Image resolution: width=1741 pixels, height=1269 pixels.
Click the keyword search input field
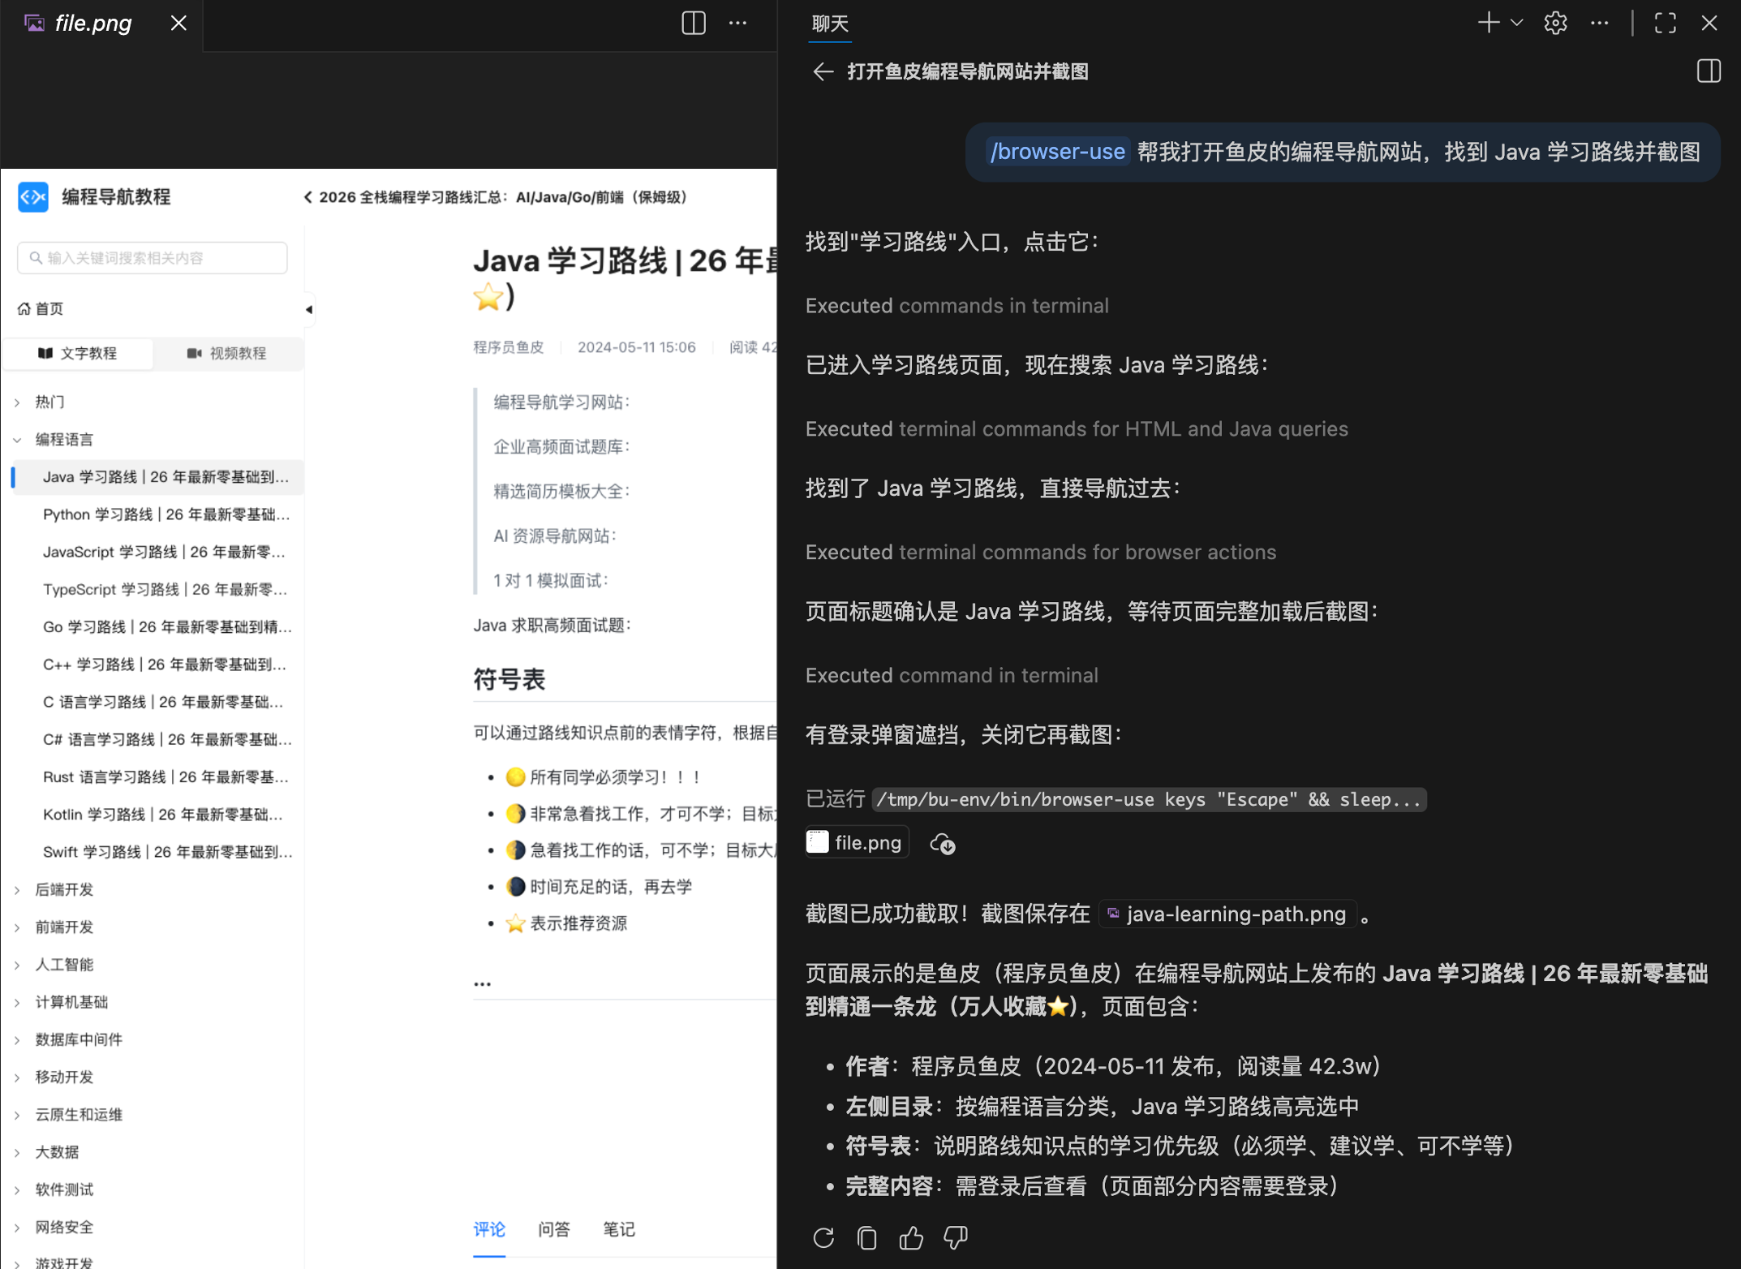click(153, 258)
